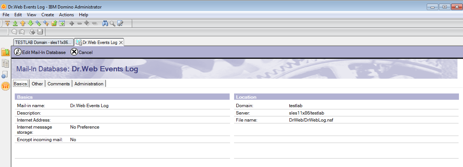This screenshot has height=167, width=463.
Task: Click Edit Mail-In Database button label
Action: click(44, 52)
